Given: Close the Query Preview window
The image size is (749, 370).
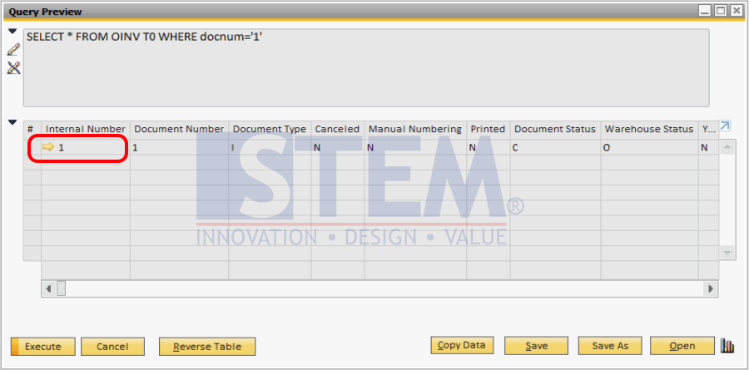Looking at the screenshot, I should coord(735,11).
